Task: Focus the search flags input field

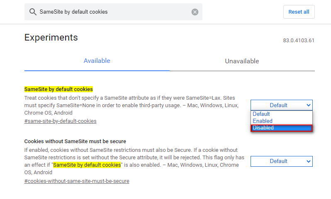Action: [x=113, y=12]
